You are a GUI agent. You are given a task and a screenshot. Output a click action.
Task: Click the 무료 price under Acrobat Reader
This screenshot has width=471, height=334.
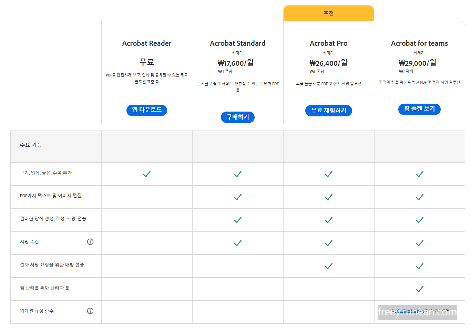[x=147, y=62]
